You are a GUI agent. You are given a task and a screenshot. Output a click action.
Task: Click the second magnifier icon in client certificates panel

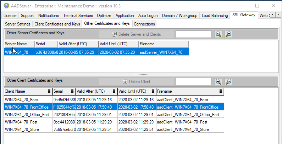click(x=229, y=82)
